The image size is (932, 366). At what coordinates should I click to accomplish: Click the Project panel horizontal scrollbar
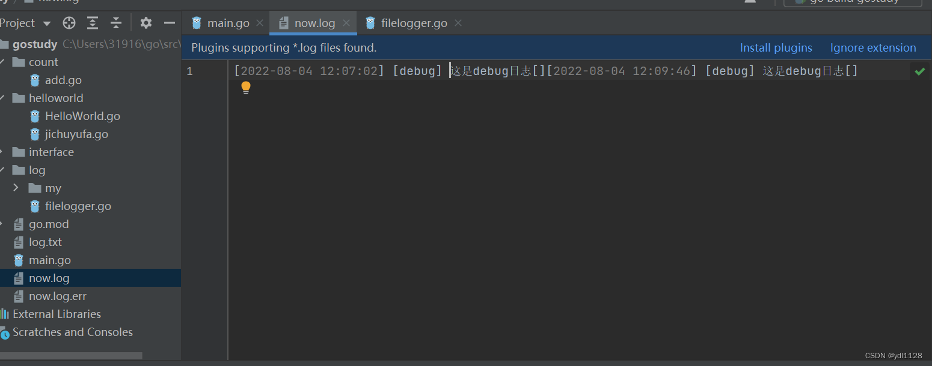click(x=71, y=356)
